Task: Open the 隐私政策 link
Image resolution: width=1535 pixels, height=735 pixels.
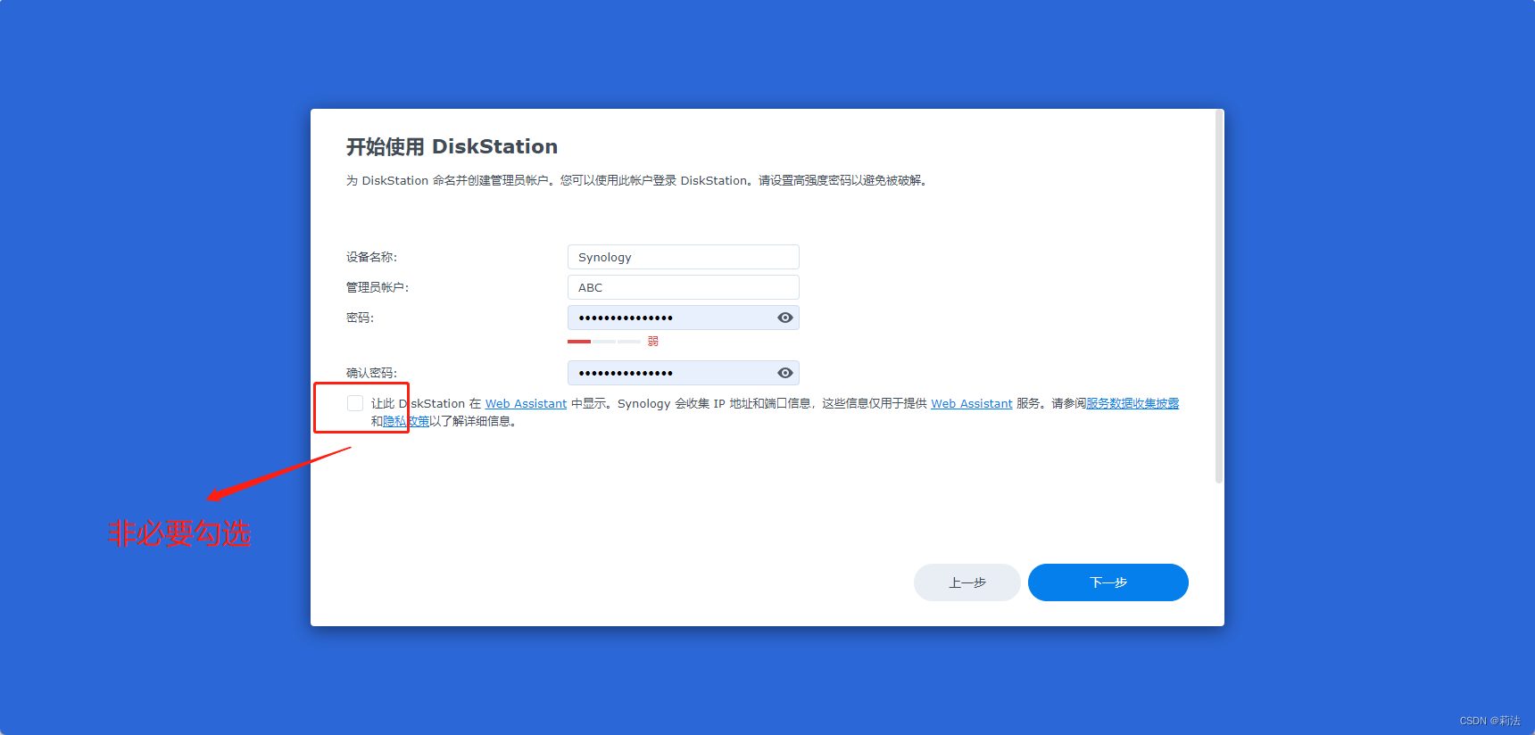Action: point(406,421)
